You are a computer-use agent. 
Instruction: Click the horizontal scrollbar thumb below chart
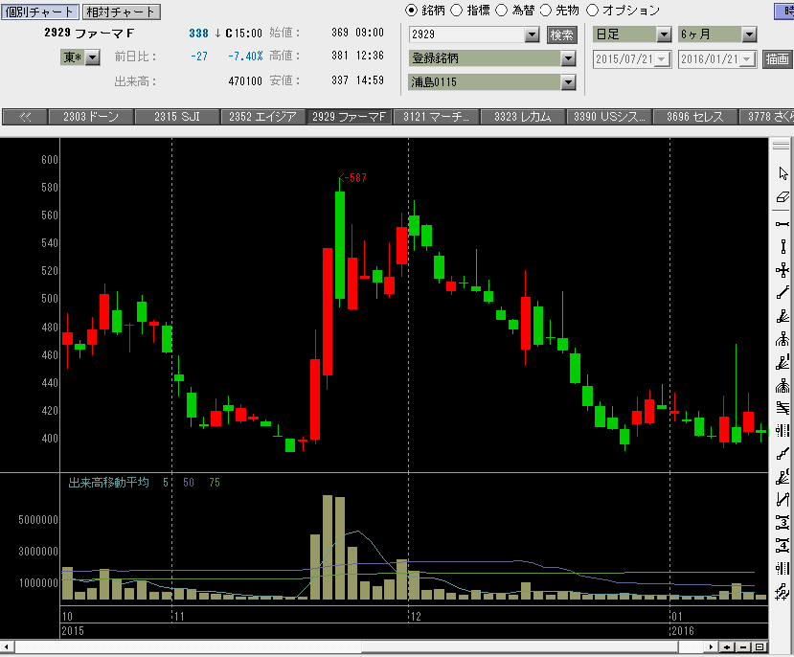coord(519,646)
